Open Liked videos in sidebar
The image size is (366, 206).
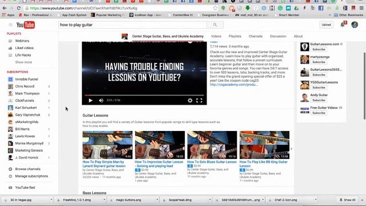[x=24, y=48]
